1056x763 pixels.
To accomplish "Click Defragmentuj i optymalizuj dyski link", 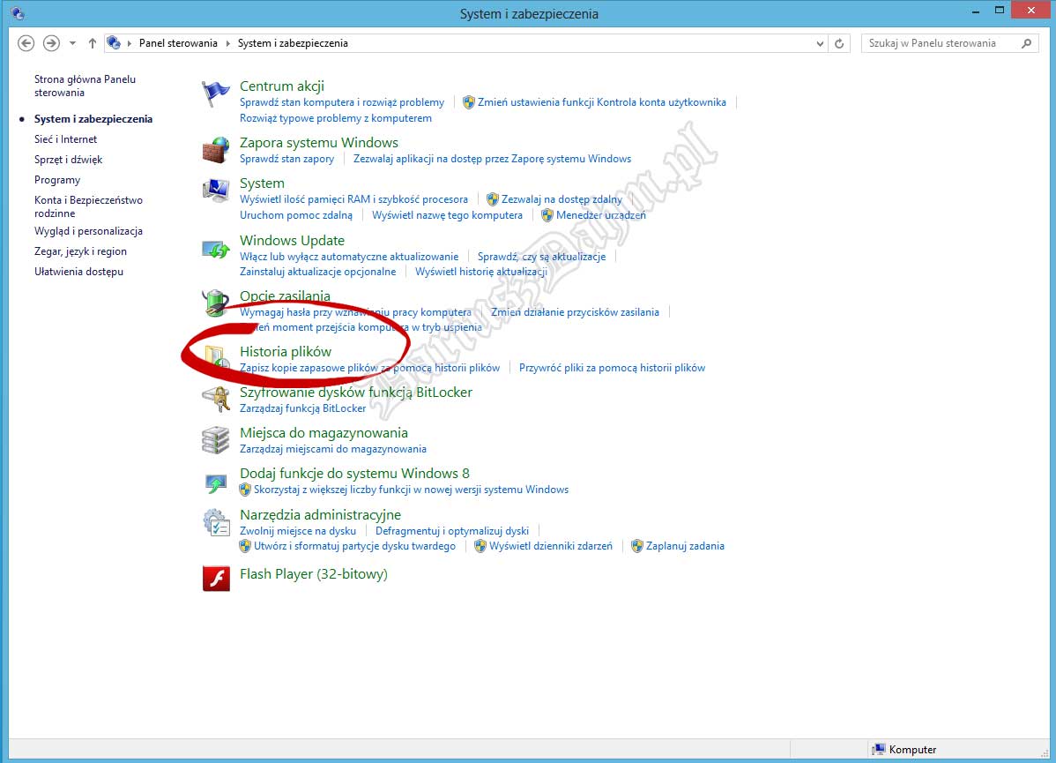I will 452,531.
